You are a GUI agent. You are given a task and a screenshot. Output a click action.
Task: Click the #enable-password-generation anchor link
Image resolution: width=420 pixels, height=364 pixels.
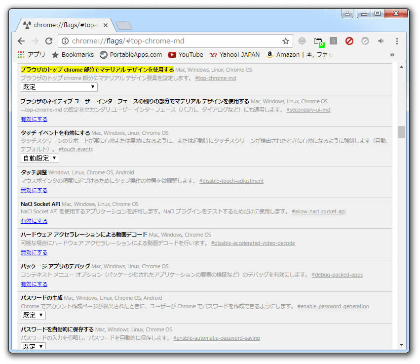333,306
